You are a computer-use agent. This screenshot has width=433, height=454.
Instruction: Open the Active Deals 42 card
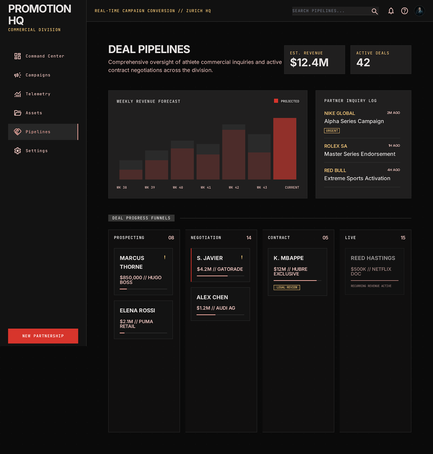381,60
